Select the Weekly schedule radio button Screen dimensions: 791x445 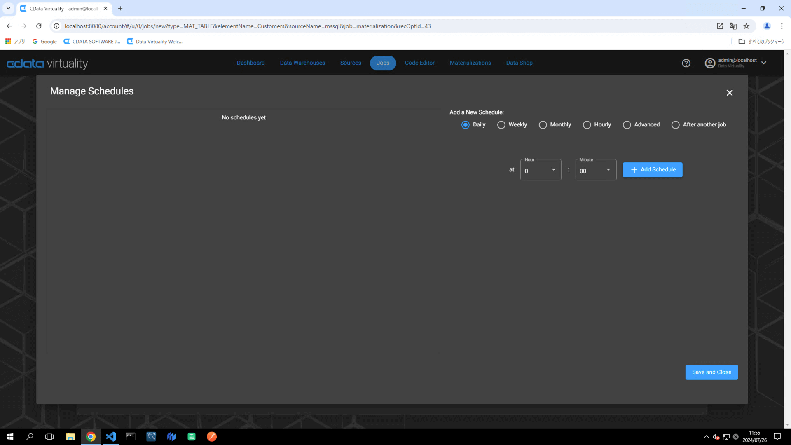point(501,125)
